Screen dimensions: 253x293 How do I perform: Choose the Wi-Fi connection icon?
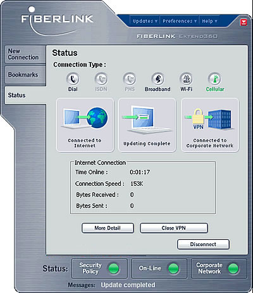click(186, 79)
